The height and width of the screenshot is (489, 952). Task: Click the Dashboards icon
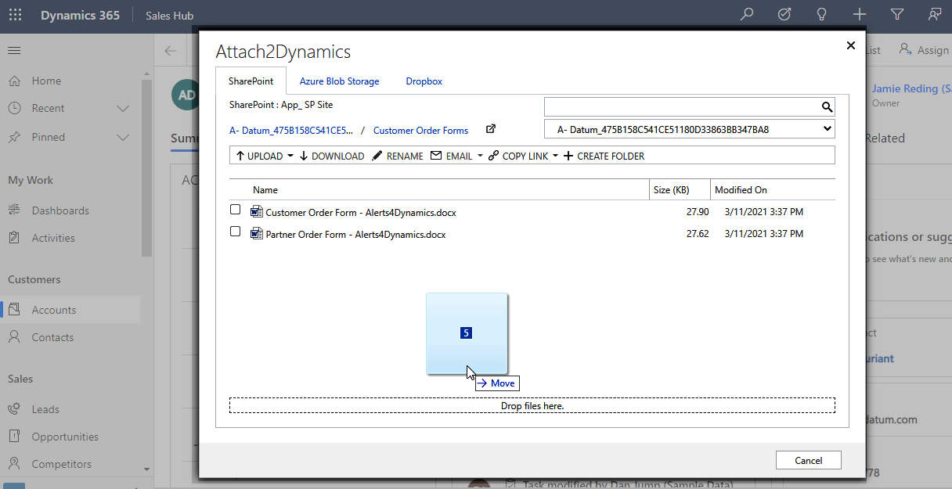14,210
